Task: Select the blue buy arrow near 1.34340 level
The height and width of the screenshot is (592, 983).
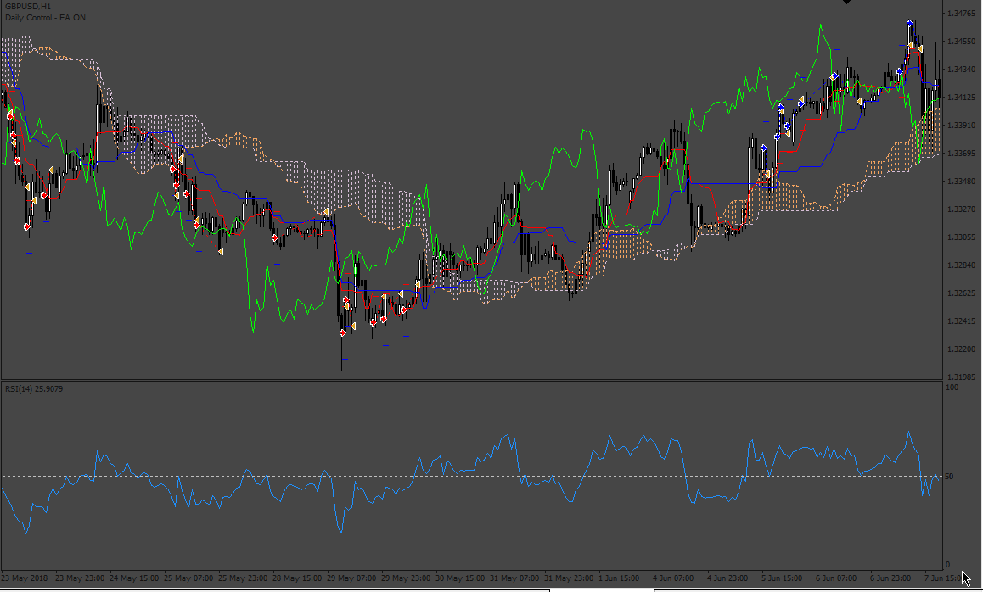Action: click(901, 71)
